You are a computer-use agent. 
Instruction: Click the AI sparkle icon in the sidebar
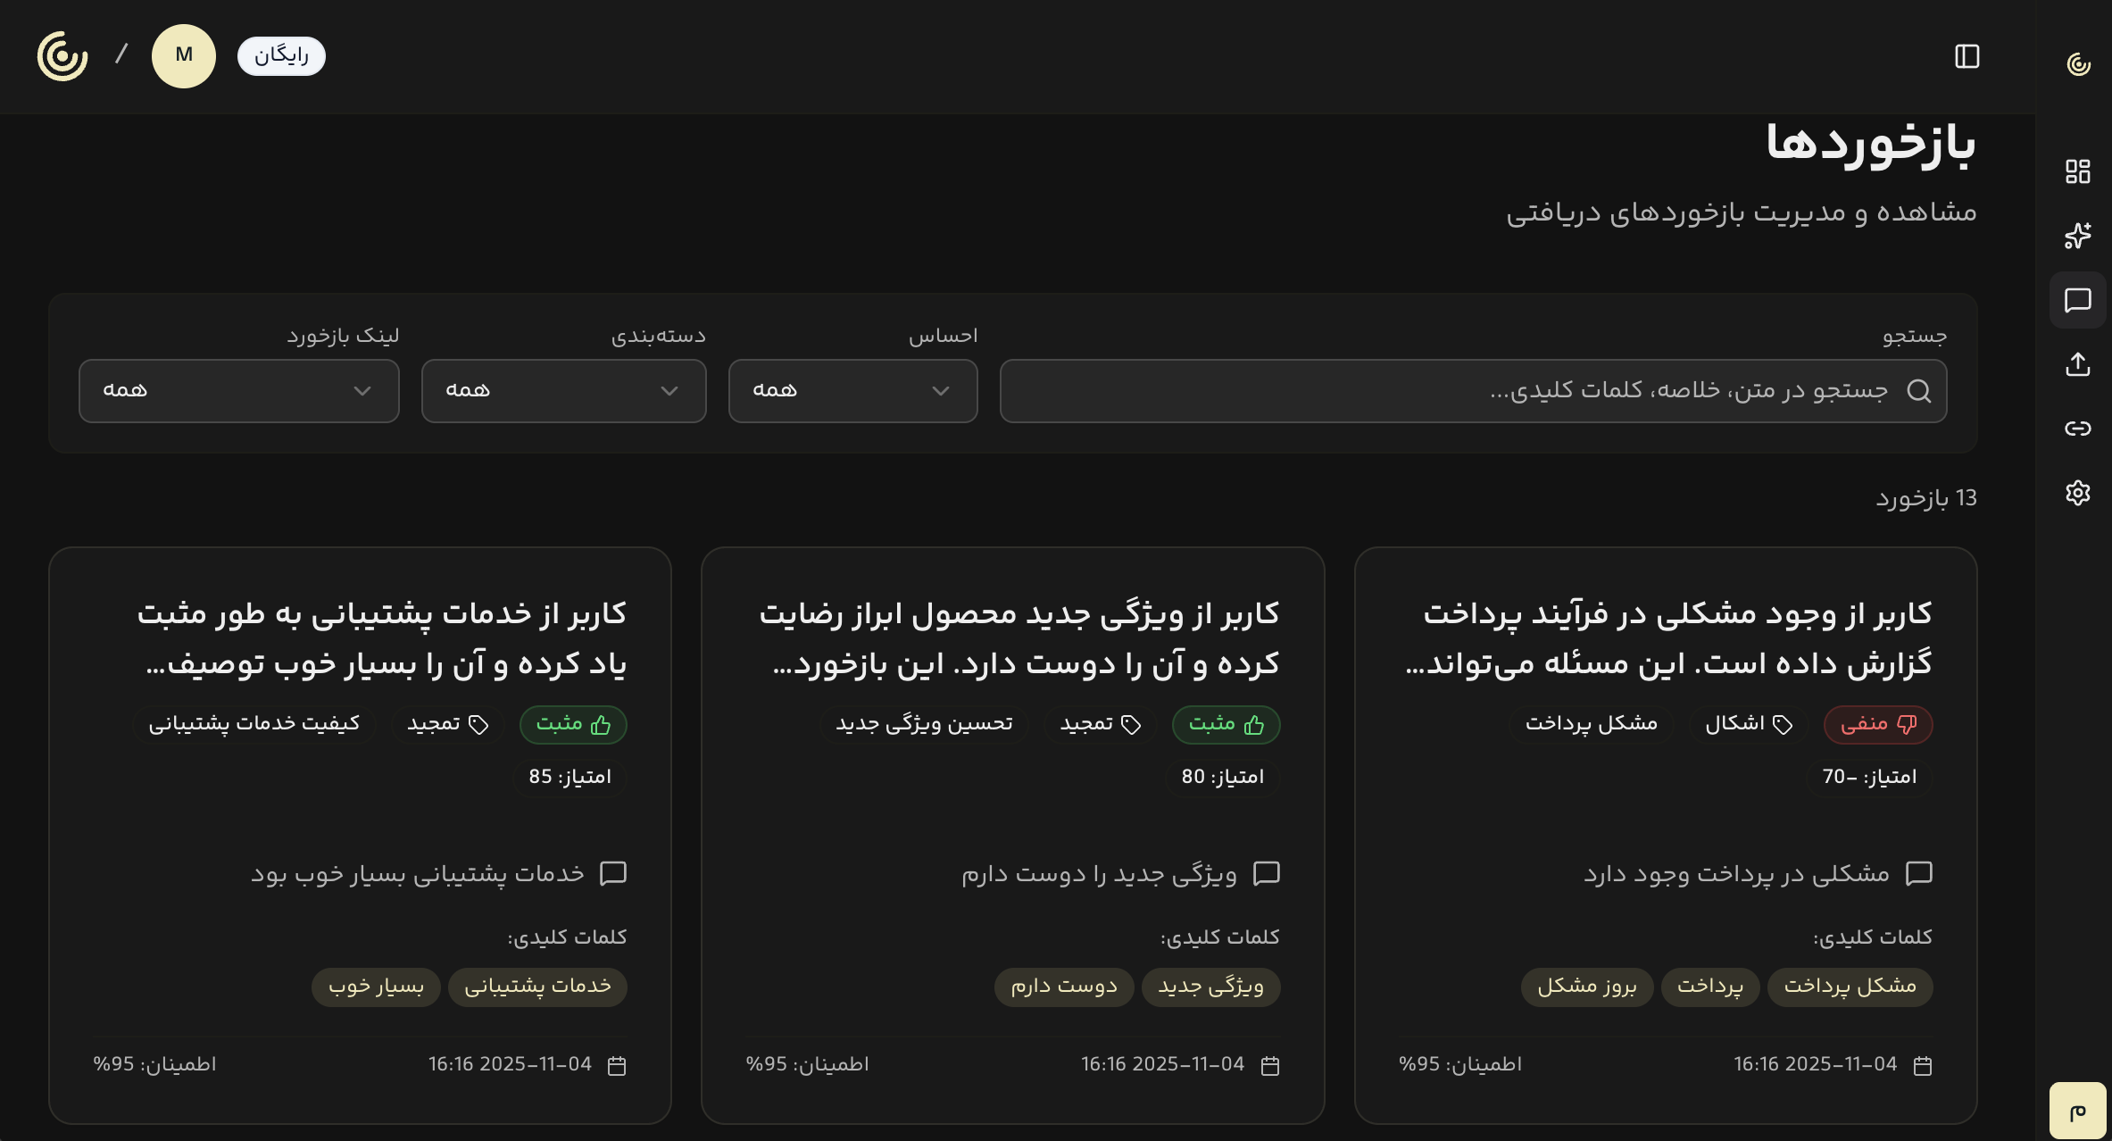pyautogui.click(x=2080, y=236)
